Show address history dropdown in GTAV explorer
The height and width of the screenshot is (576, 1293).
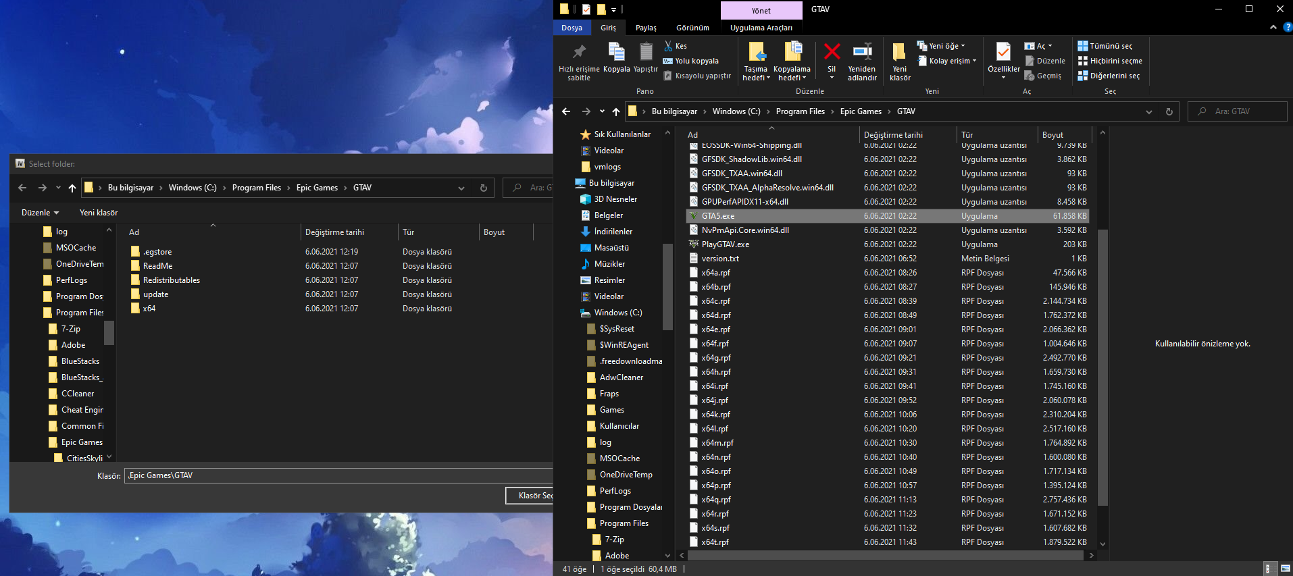[x=1149, y=111]
